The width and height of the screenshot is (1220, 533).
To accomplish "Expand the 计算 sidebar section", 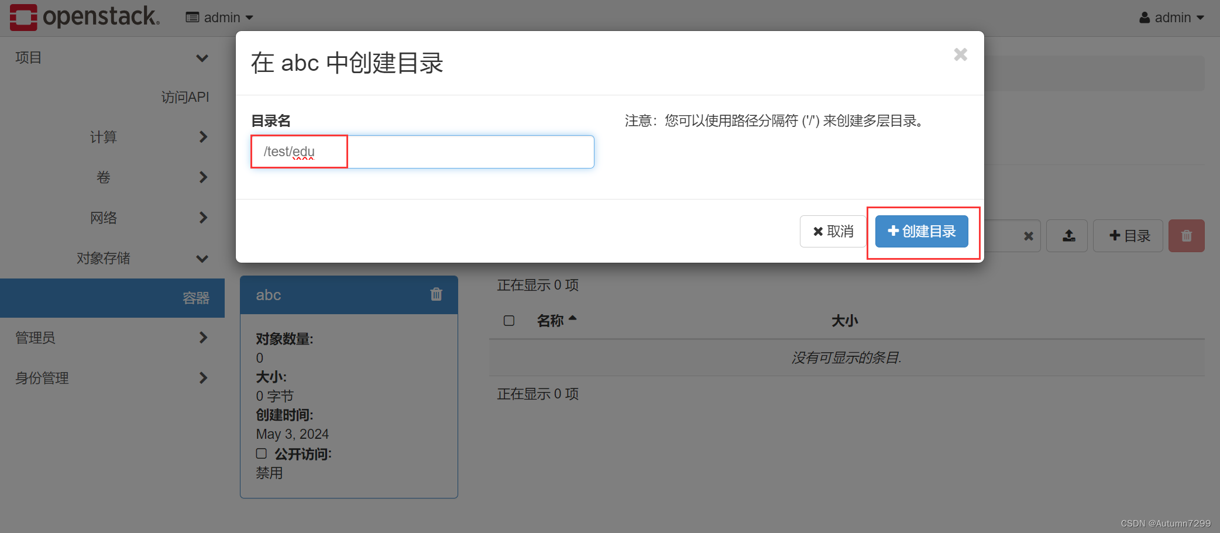I will [x=112, y=137].
